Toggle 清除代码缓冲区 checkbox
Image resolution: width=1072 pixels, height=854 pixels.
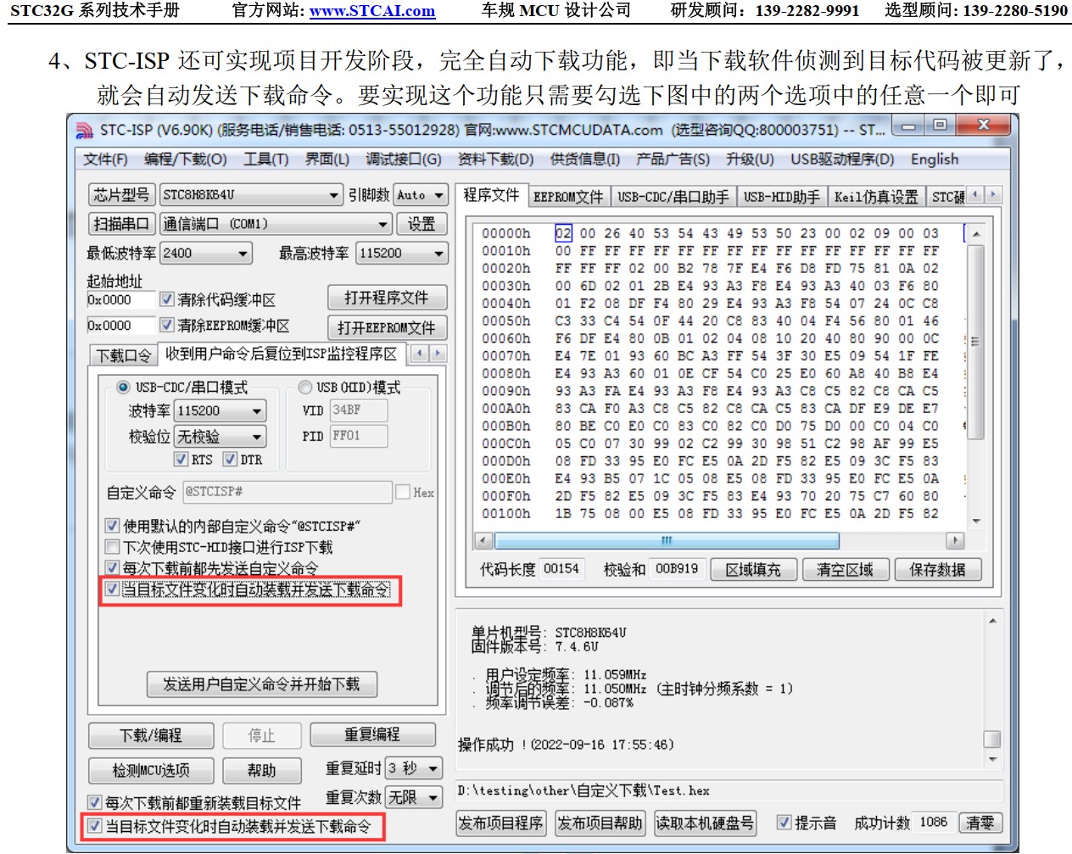(x=167, y=299)
